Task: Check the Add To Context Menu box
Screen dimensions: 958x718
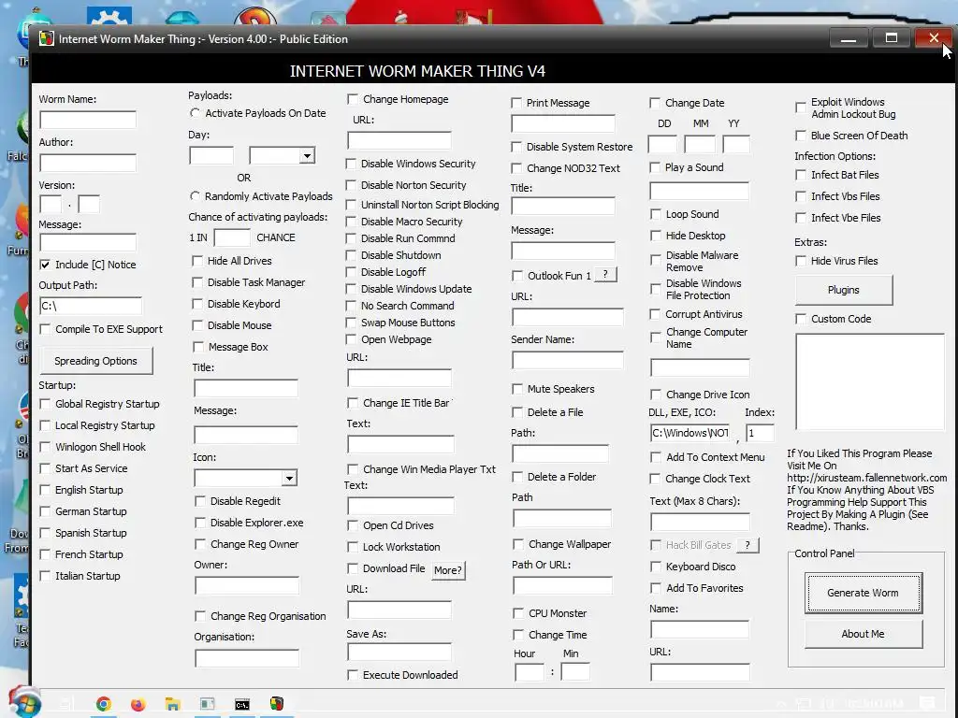Action: click(656, 457)
